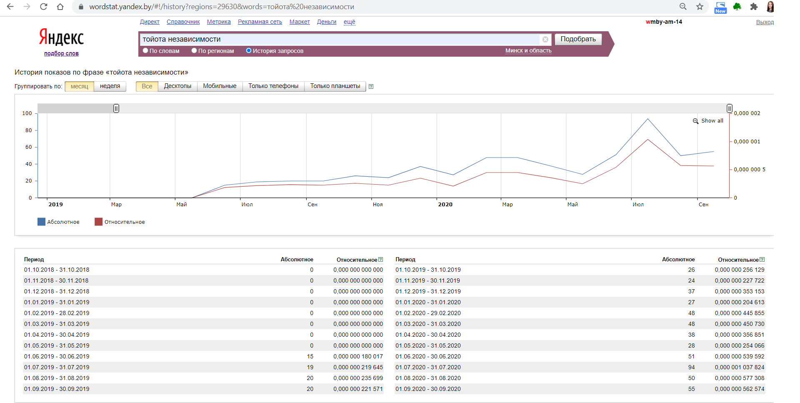Click the search phrase input field
The height and width of the screenshot is (403, 800).
coord(340,39)
